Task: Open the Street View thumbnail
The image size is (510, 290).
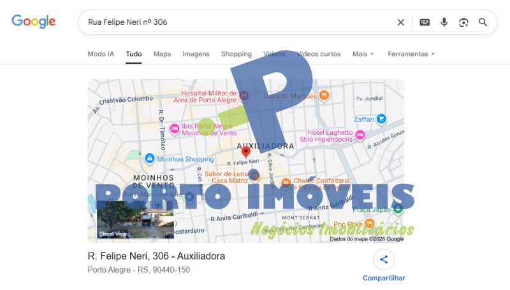Action: tap(135, 220)
